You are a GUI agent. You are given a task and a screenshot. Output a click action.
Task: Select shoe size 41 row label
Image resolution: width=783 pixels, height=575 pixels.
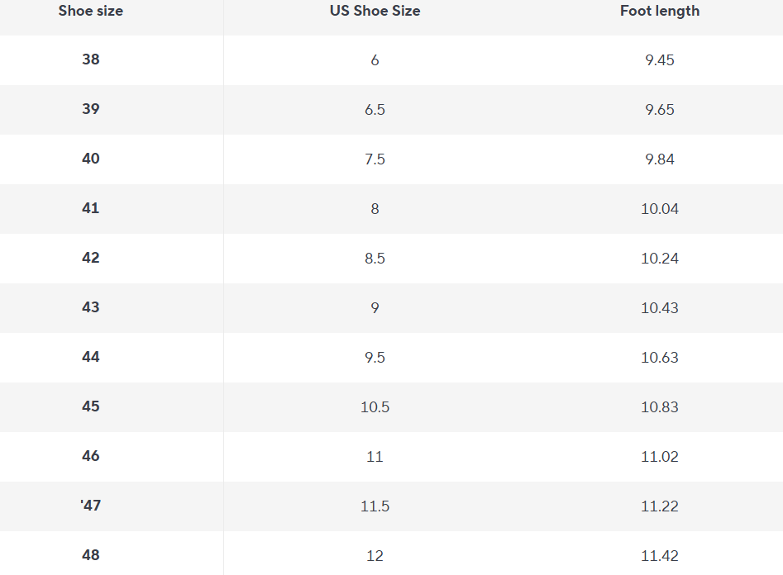coord(91,208)
